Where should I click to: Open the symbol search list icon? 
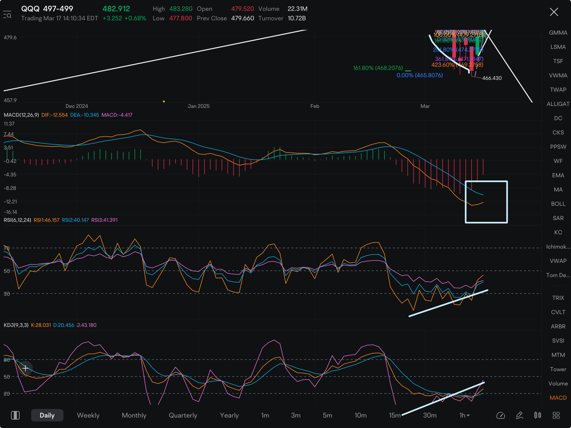pyautogui.click(x=7, y=15)
